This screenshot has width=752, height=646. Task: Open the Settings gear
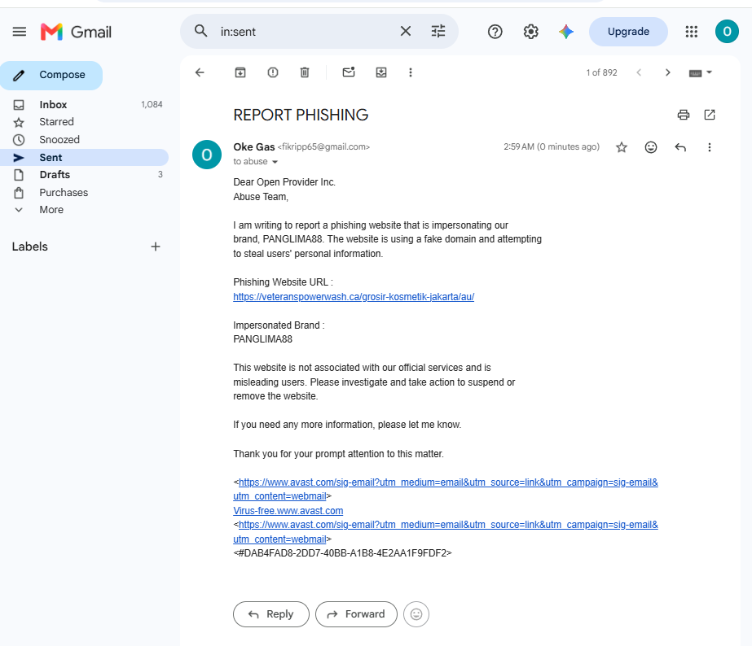530,32
